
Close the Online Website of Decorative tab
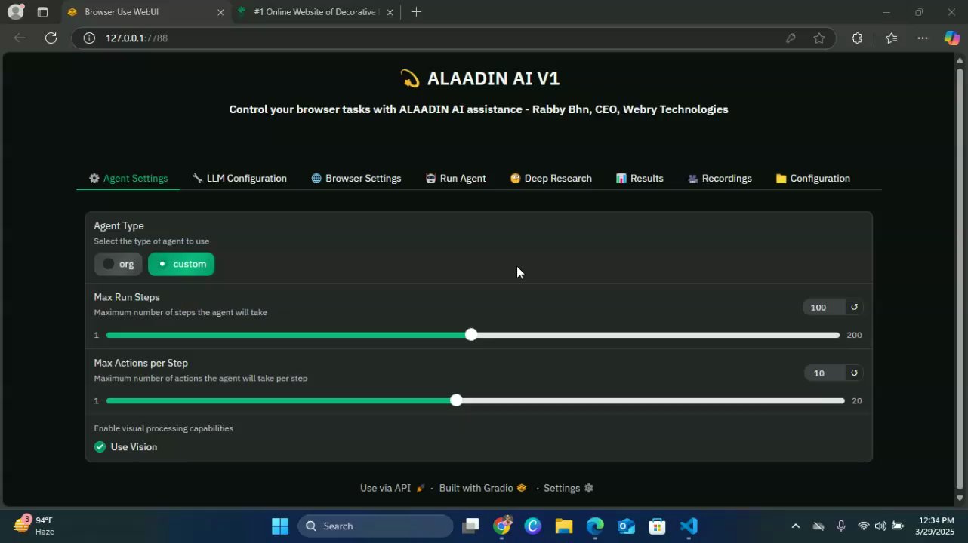[391, 12]
